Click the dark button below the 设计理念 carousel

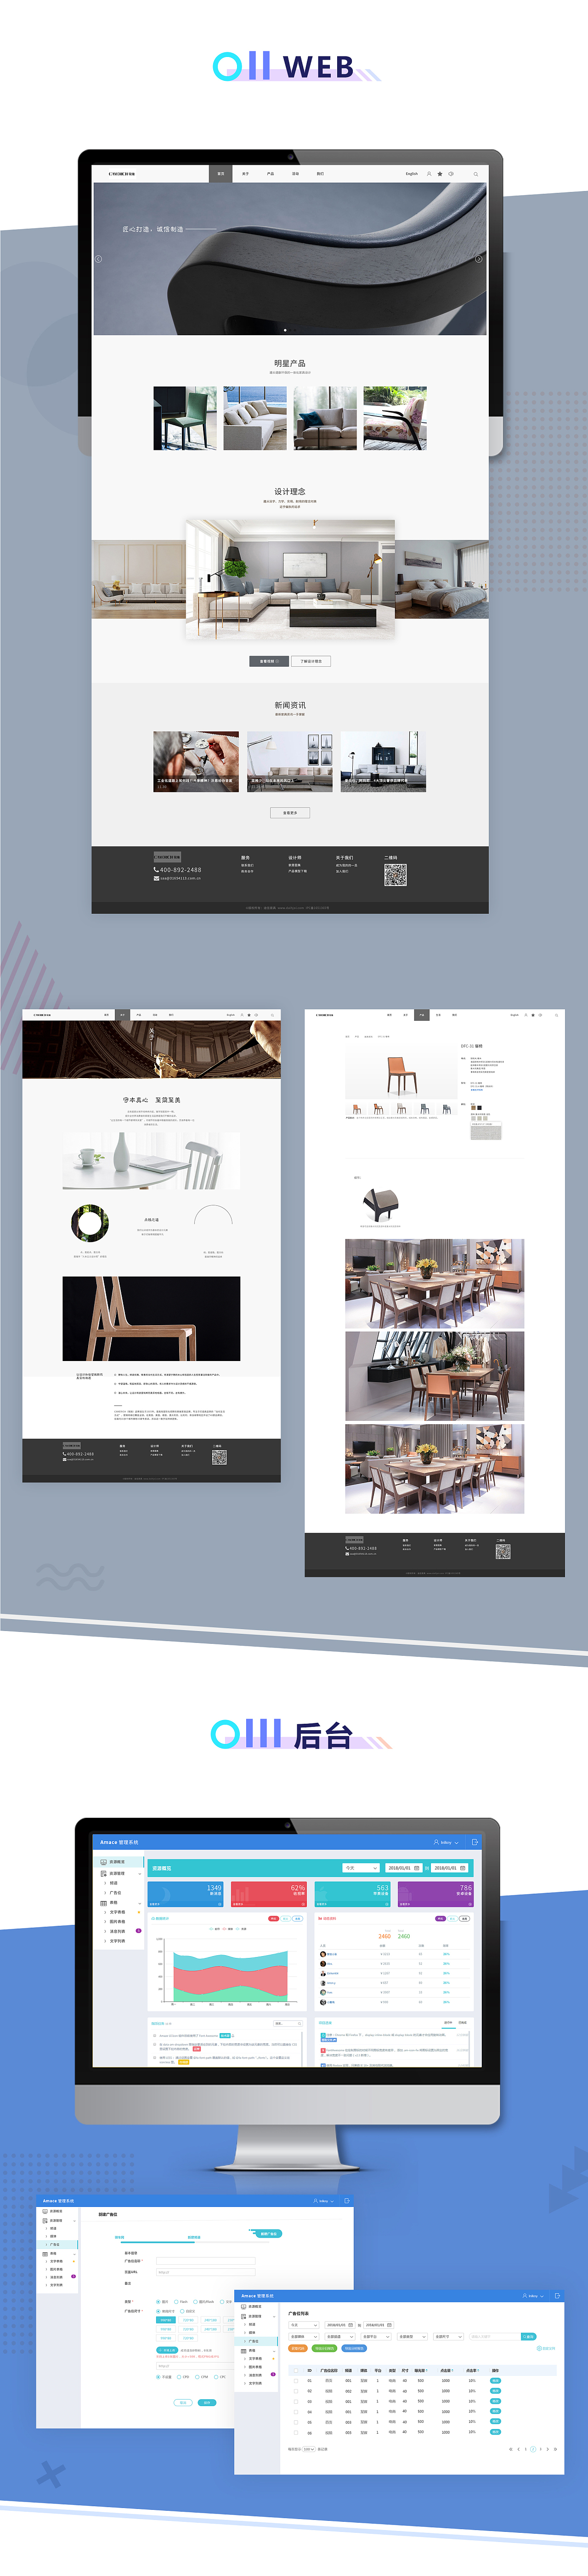tap(269, 661)
